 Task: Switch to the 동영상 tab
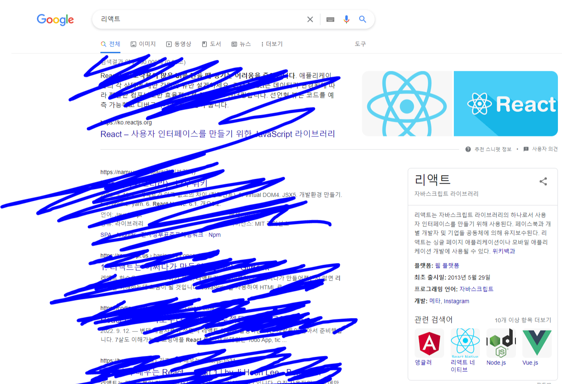pyautogui.click(x=179, y=44)
